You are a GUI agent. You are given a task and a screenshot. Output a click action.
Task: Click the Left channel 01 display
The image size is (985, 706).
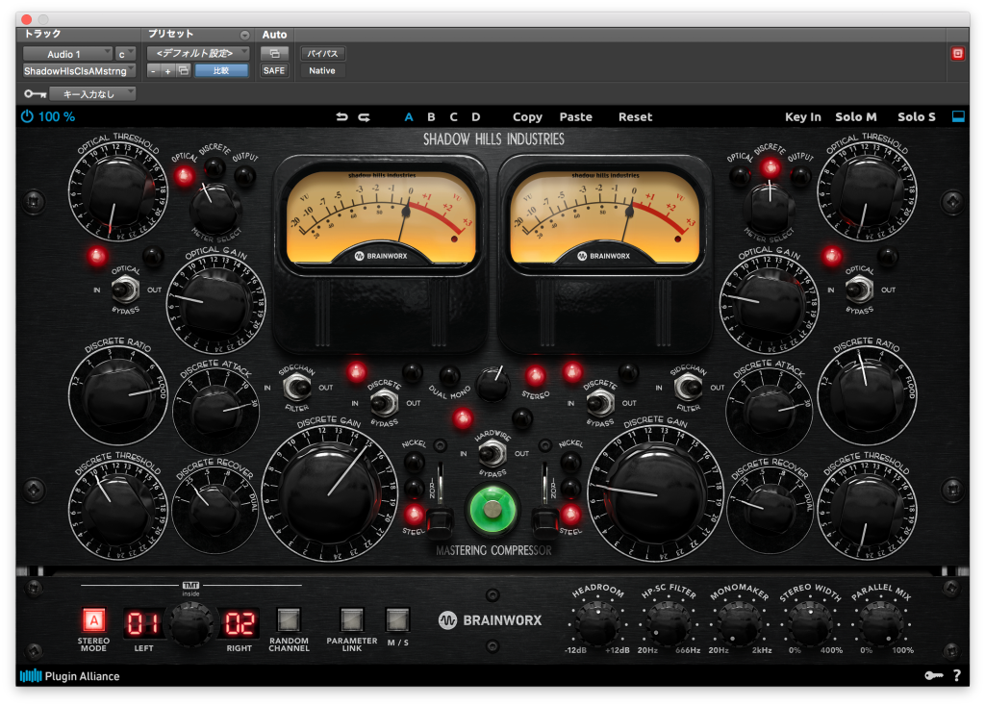click(x=144, y=623)
